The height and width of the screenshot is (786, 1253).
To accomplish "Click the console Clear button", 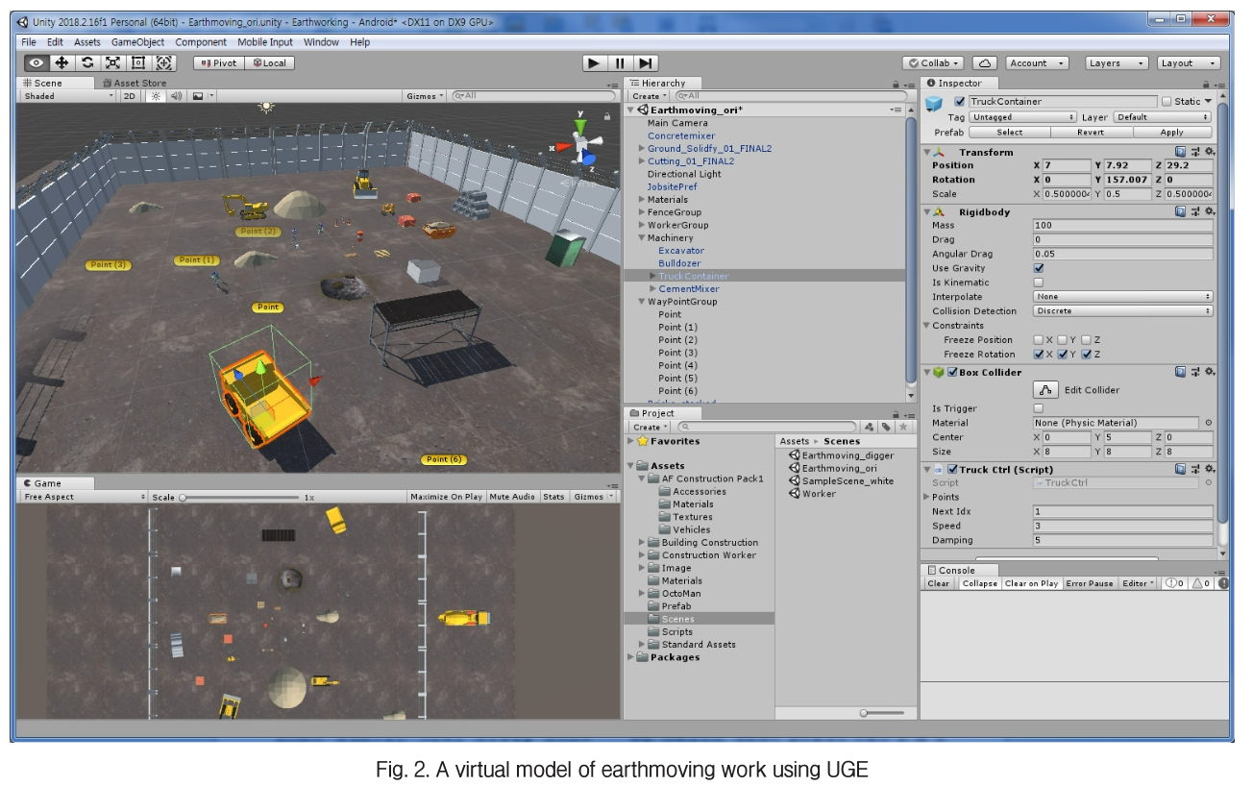I will tap(939, 583).
